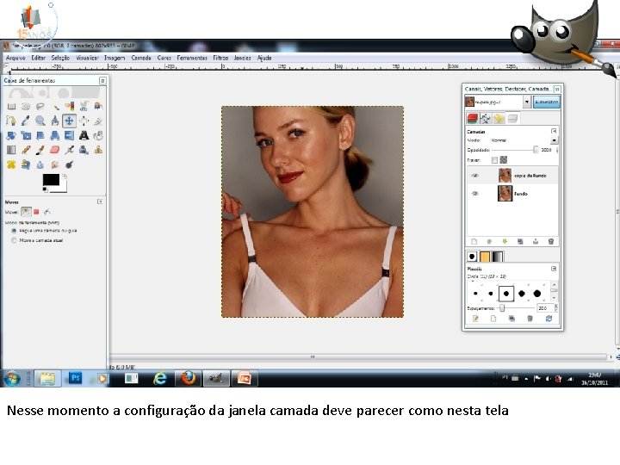Select the Flip tool

[69, 136]
